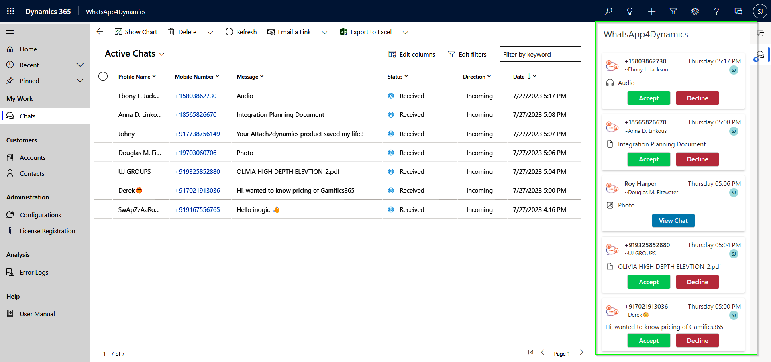This screenshot has height=362, width=771.
Task: Open the lightbulb assistant icon
Action: pyautogui.click(x=630, y=11)
